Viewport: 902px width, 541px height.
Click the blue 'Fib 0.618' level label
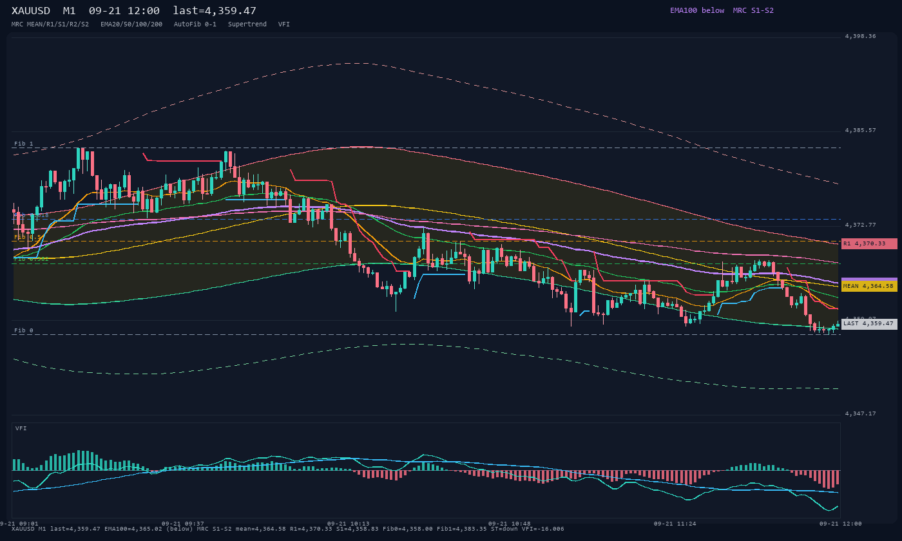pyautogui.click(x=32, y=215)
